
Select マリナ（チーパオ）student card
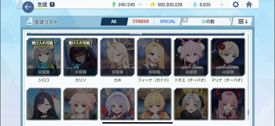click(x=228, y=57)
